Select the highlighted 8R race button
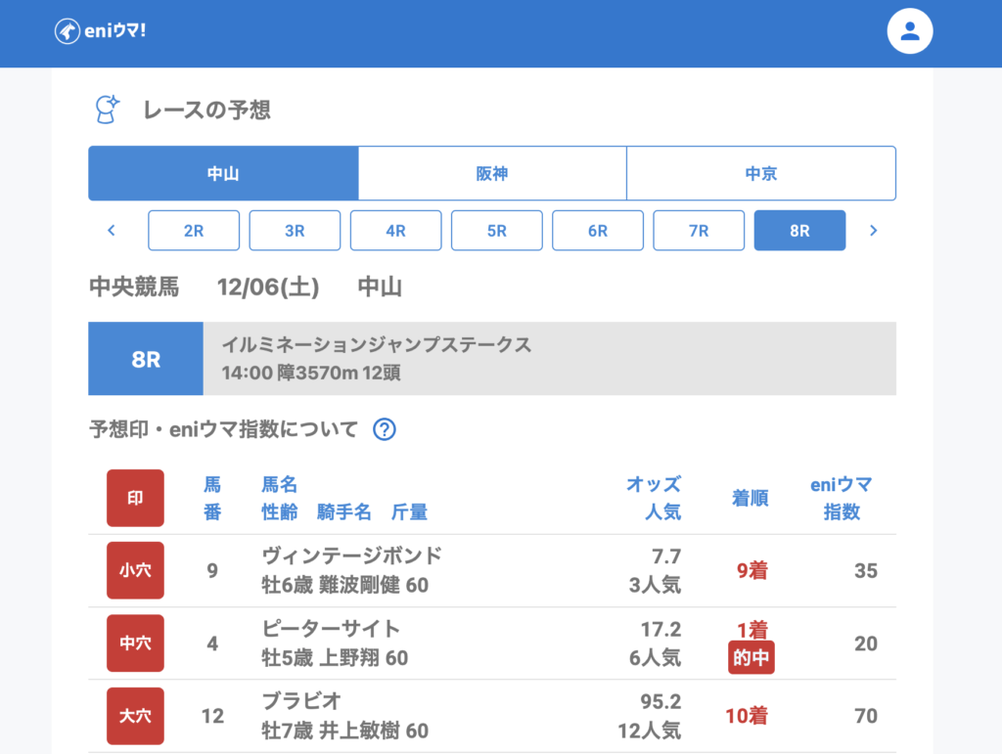This screenshot has width=1002, height=754. 799,231
